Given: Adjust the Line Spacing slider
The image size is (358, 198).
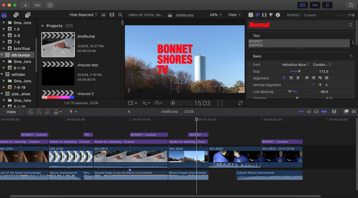Looking at the screenshot, I should pyautogui.click(x=290, y=92).
